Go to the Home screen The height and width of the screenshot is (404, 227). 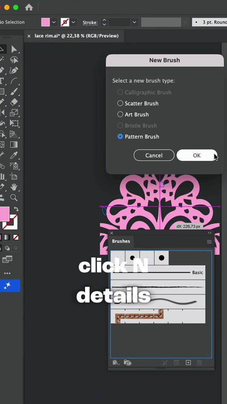tap(29, 7)
